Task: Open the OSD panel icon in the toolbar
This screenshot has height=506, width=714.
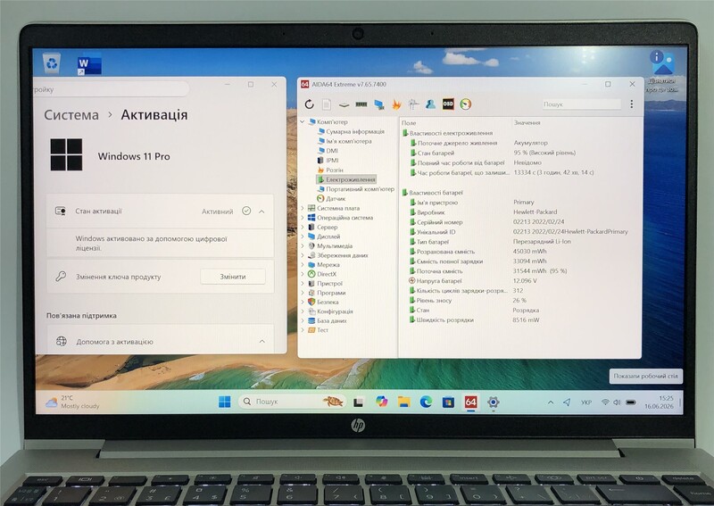Action: click(448, 104)
